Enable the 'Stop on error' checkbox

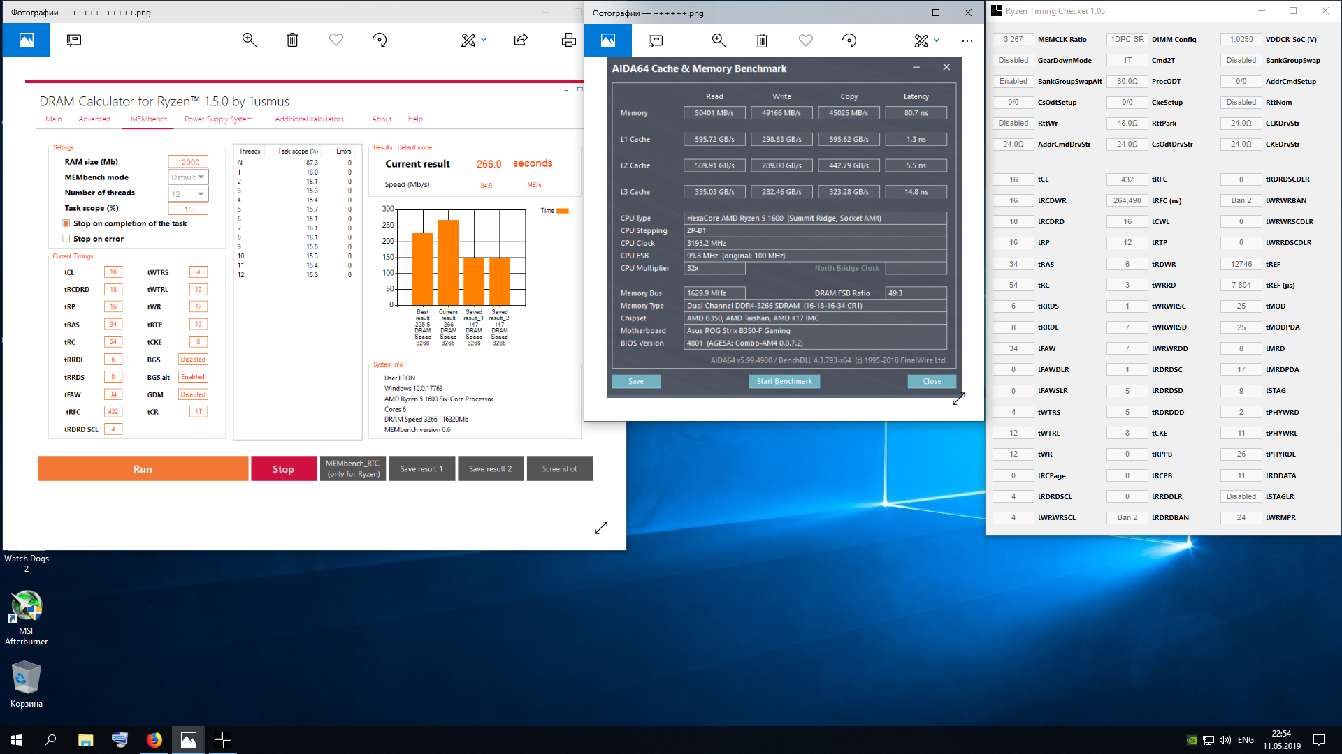(x=66, y=239)
